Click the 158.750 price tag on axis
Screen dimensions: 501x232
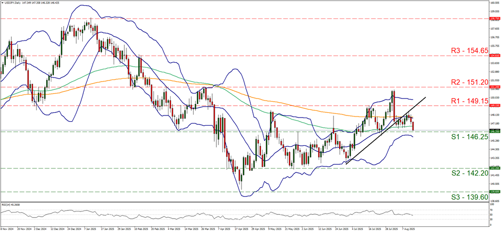point(494,18)
